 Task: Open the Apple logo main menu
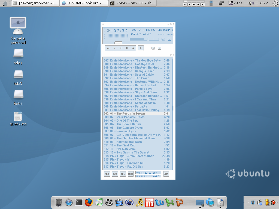[5, 3]
